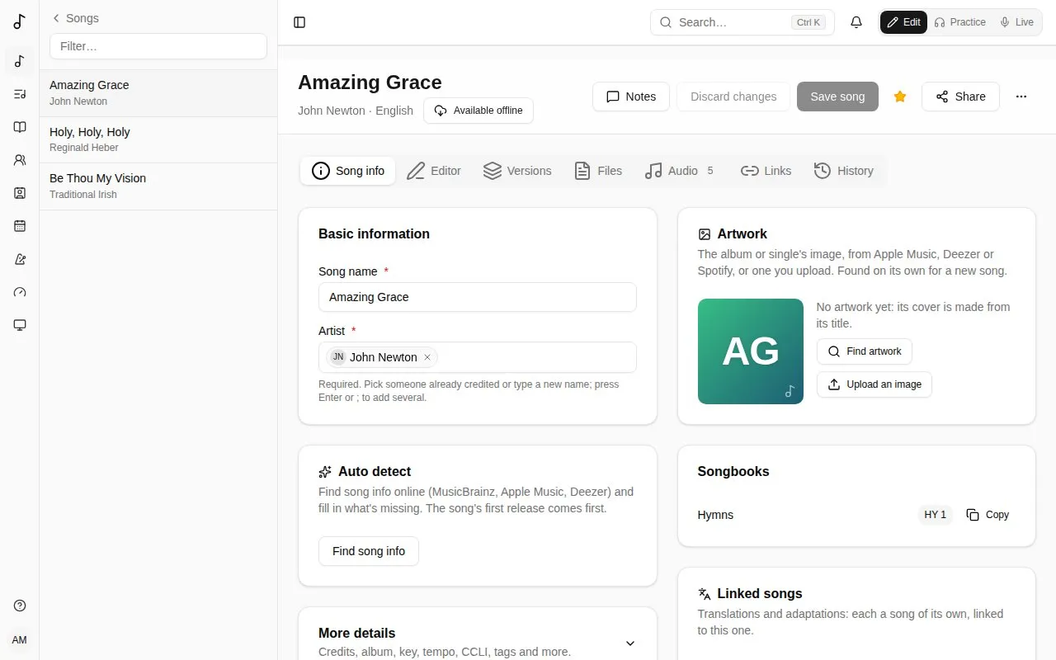Open the gauge icon in the sidebar

20,292
